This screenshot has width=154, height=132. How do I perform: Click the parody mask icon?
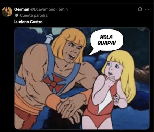click(x=16, y=15)
